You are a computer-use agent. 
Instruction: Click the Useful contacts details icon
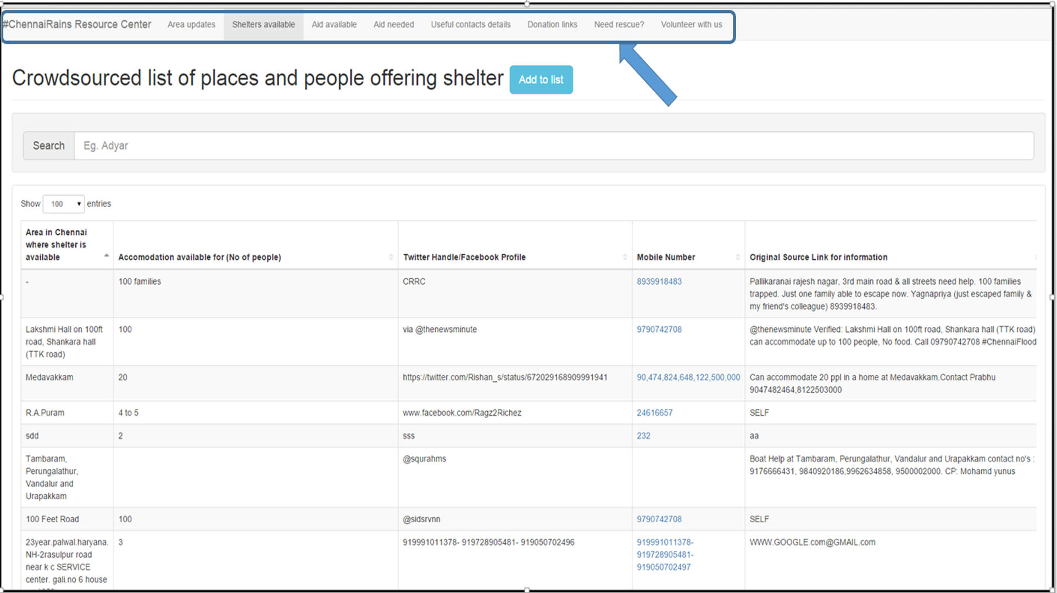click(469, 24)
